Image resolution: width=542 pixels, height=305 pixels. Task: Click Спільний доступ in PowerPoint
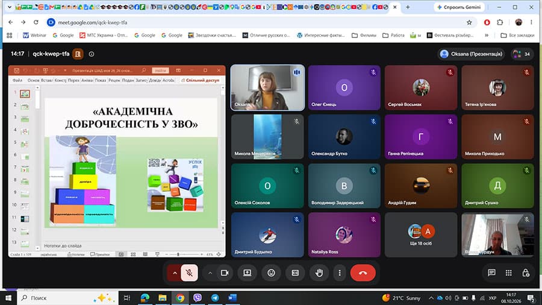(x=201, y=80)
